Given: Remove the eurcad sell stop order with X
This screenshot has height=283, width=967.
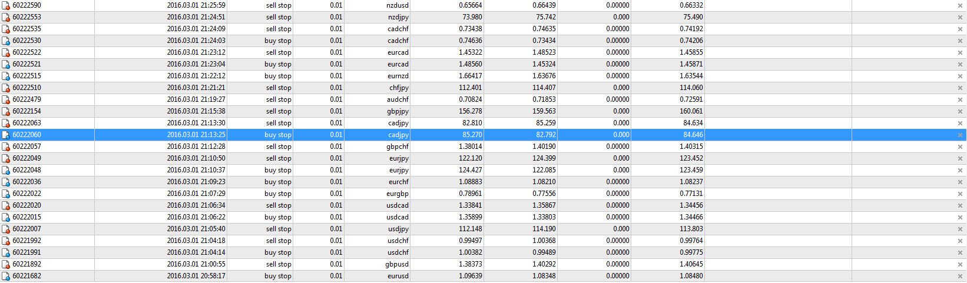Looking at the screenshot, I should pos(960,52).
